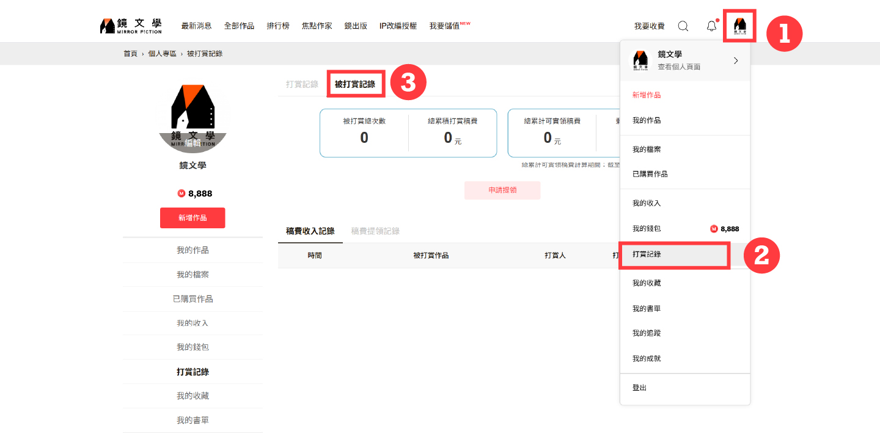Select the 稿費提領記錄 tab
The image size is (880, 434).
[375, 231]
